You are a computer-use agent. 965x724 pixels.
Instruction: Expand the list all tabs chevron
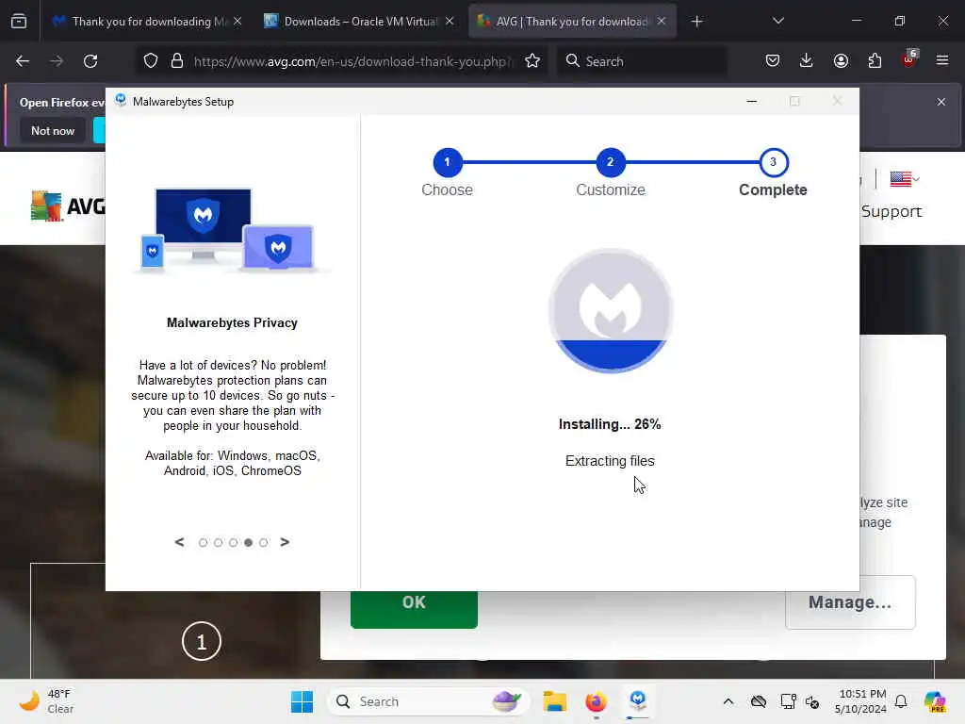[777, 21]
